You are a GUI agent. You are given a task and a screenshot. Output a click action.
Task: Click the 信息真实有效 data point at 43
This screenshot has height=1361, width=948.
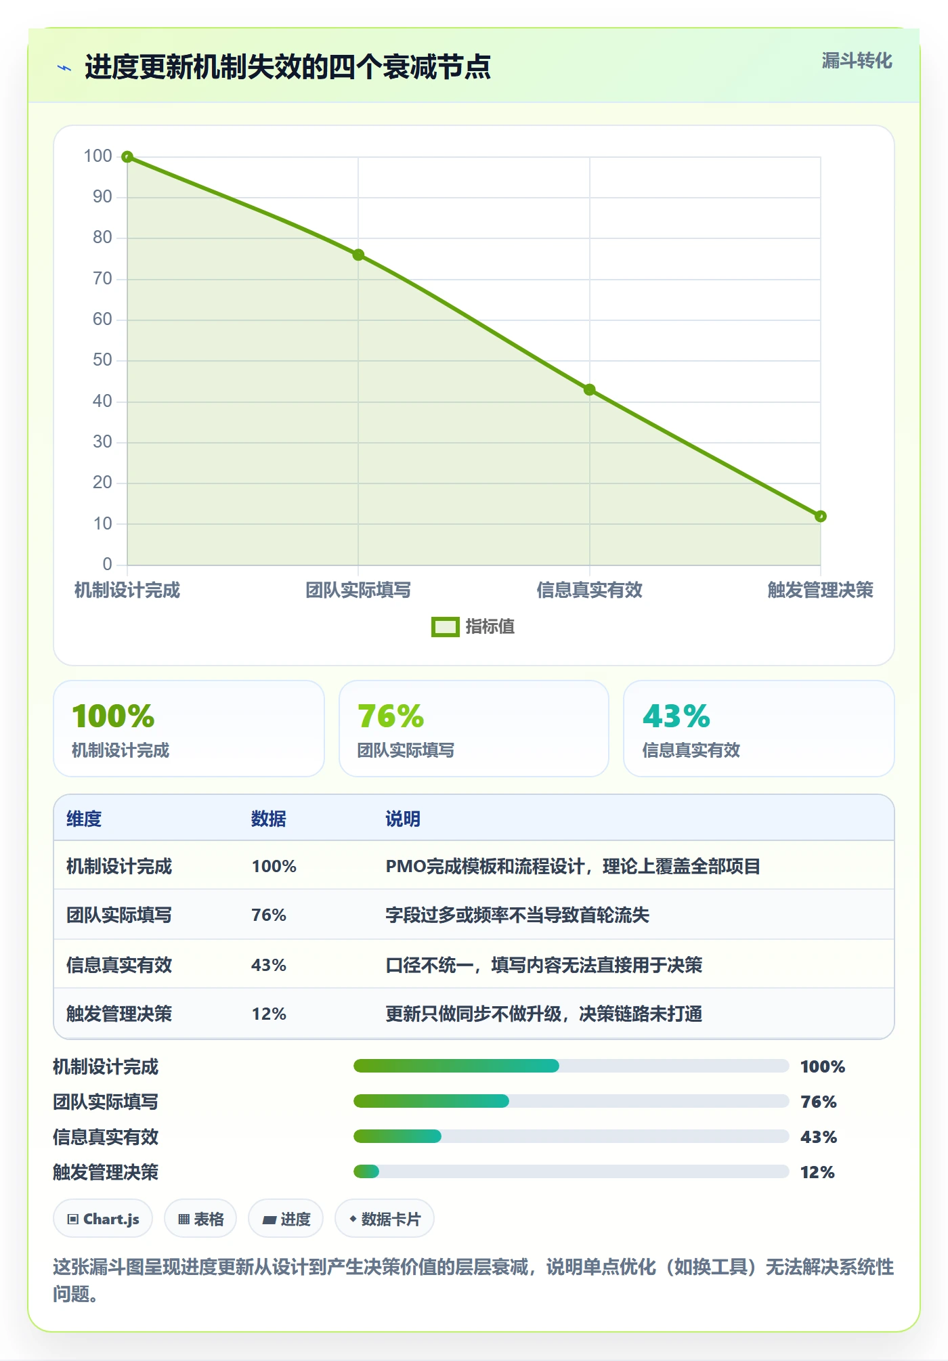[x=590, y=390]
